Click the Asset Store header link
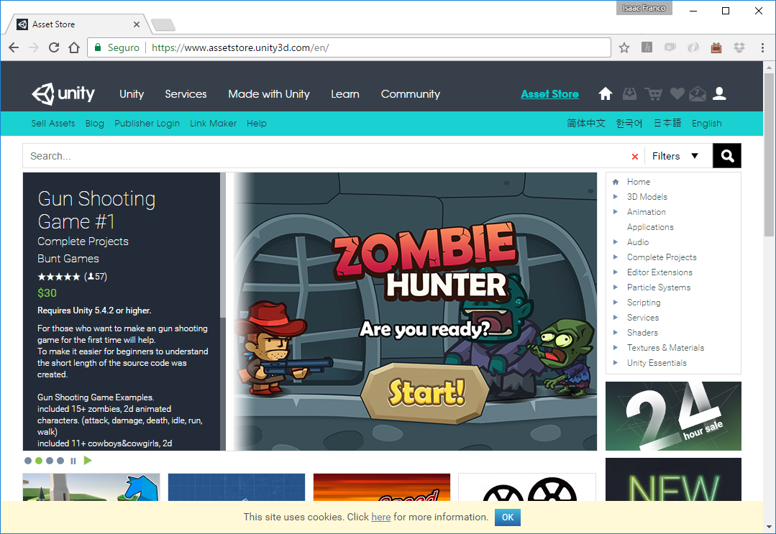Viewport: 776px width, 534px height. pyautogui.click(x=550, y=94)
